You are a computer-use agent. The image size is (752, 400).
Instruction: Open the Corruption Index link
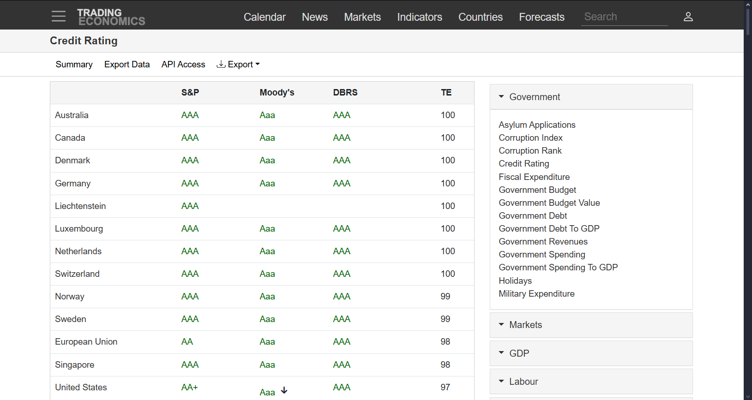[x=530, y=138]
